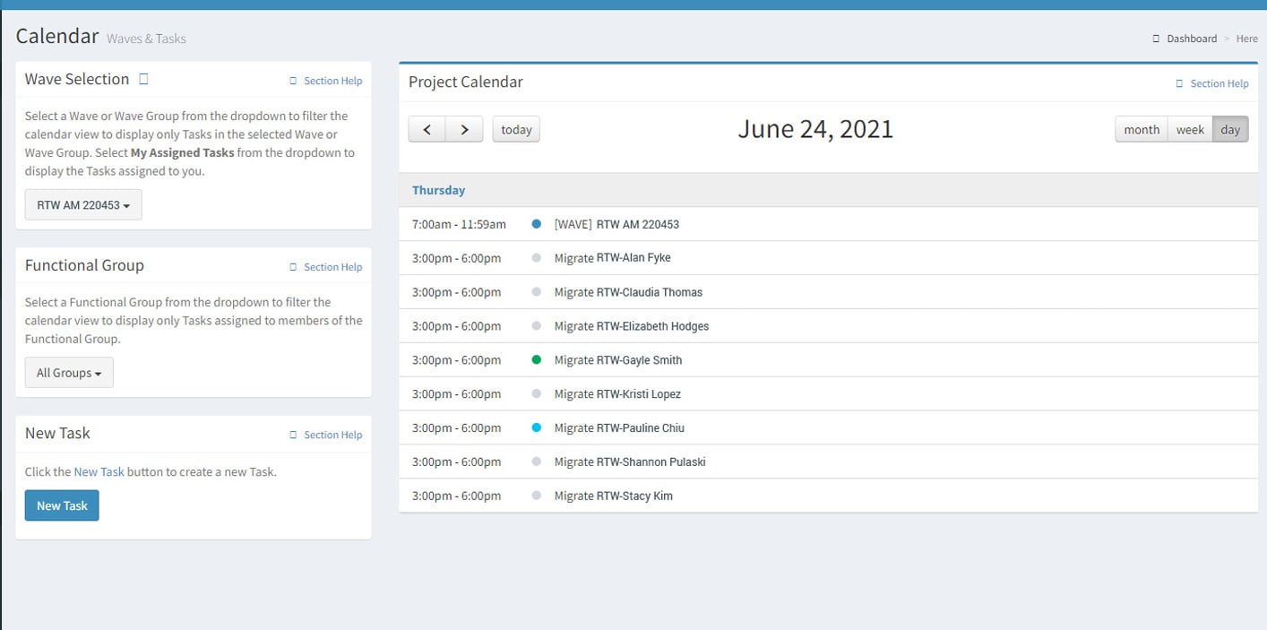This screenshot has width=1267, height=630.
Task: Click the blue New Task button
Action: [x=62, y=505]
